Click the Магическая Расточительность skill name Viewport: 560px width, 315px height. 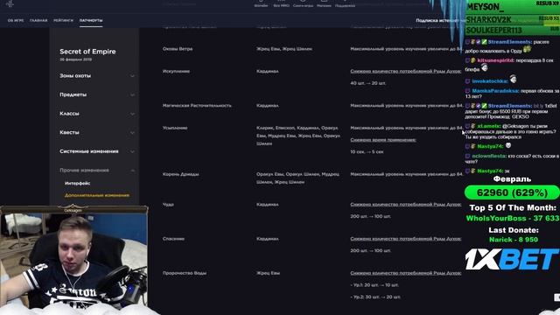click(x=197, y=105)
